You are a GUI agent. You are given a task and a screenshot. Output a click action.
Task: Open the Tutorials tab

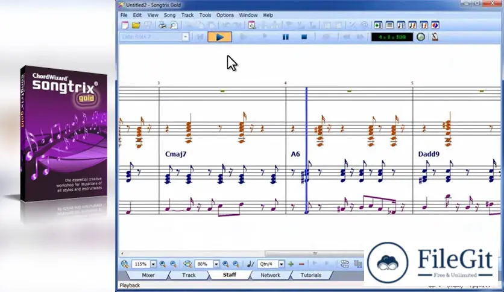point(311,275)
